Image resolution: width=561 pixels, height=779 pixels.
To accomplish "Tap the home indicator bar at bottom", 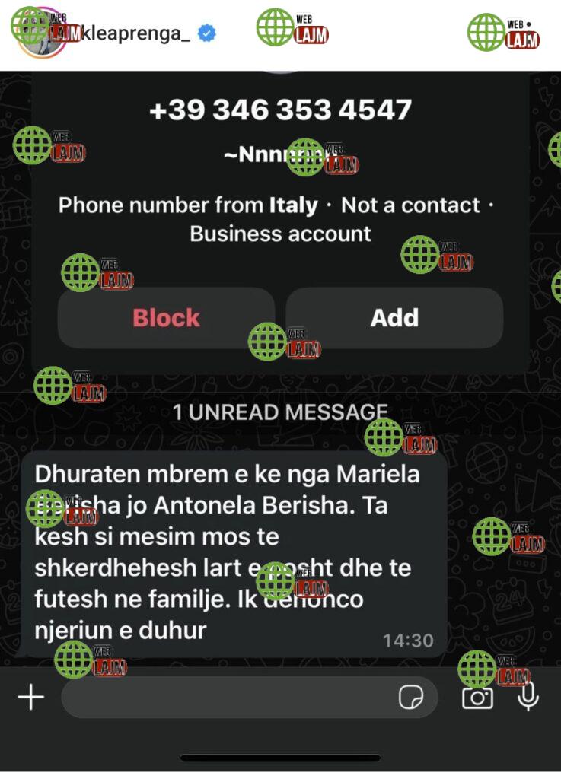I will click(280, 758).
